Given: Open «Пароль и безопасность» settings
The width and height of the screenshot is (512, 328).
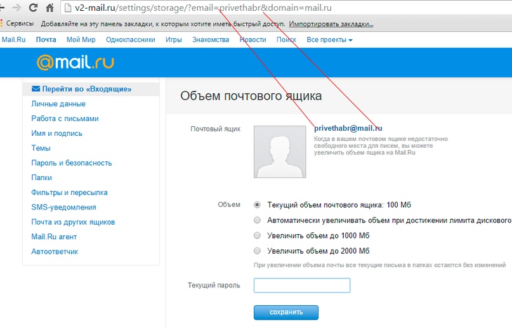Looking at the screenshot, I should (72, 163).
